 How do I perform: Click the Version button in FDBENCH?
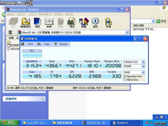click(61, 44)
